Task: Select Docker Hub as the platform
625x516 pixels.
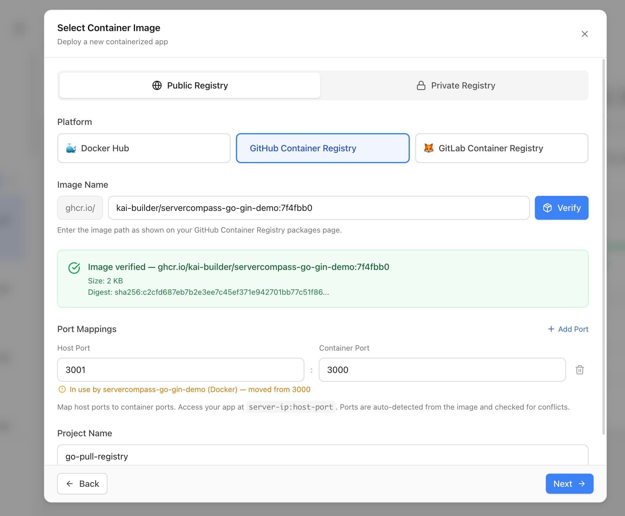Action: point(144,148)
